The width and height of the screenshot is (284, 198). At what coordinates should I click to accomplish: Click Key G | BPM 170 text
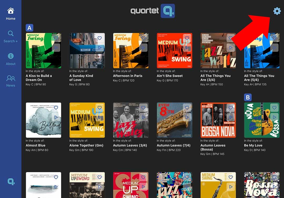pyautogui.click(x=167, y=80)
